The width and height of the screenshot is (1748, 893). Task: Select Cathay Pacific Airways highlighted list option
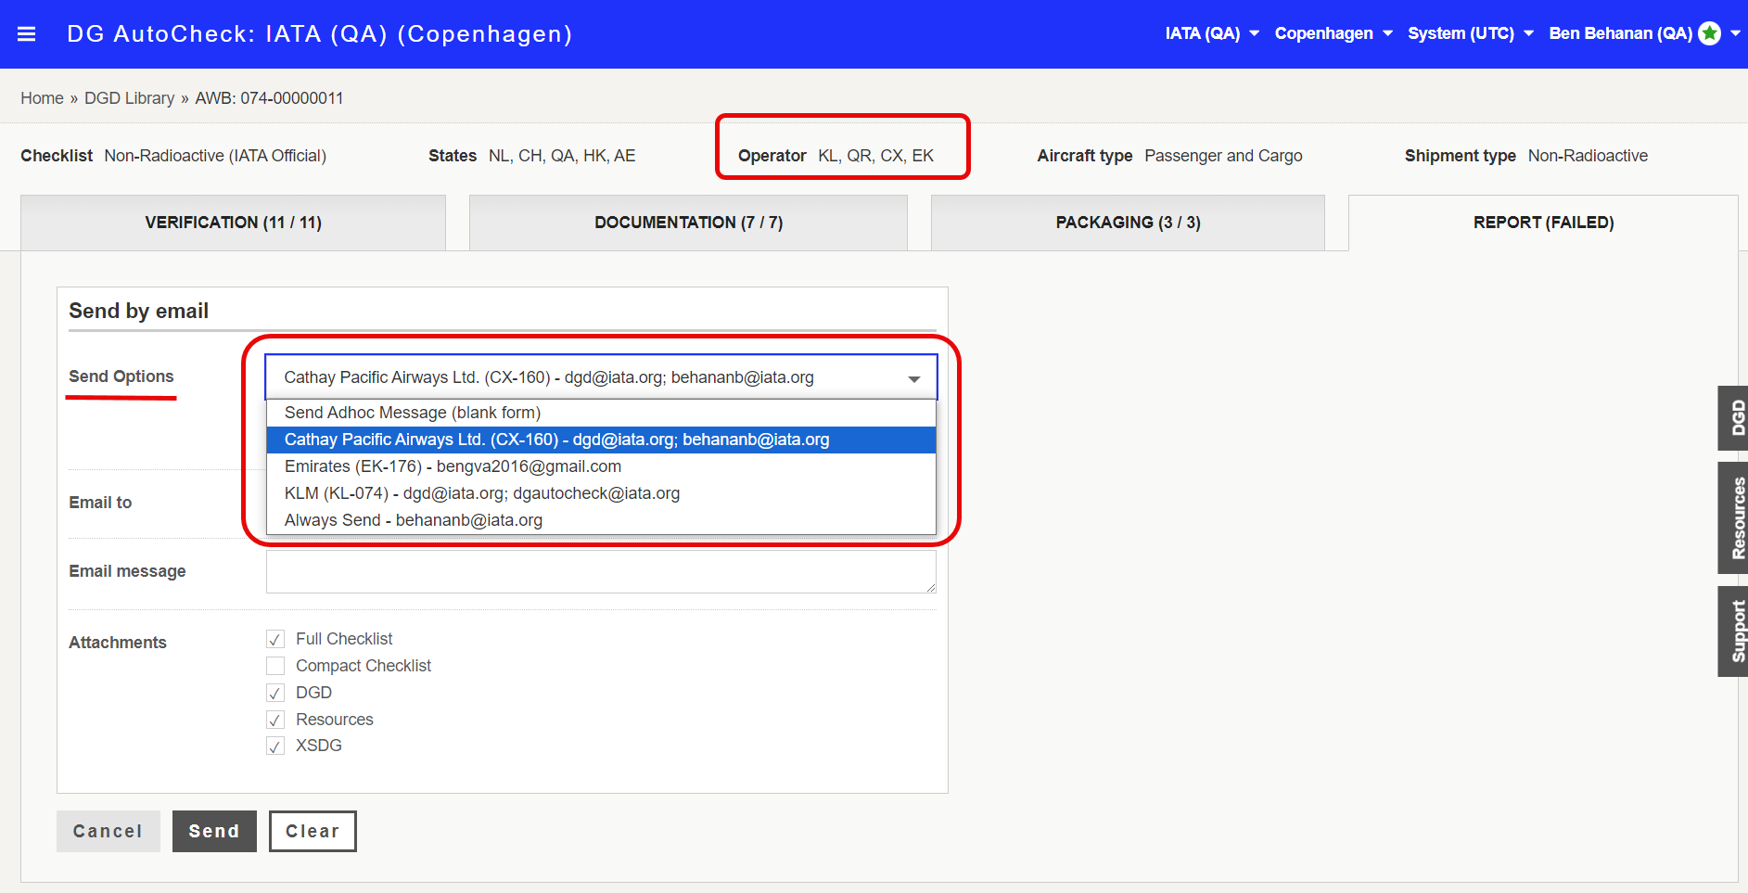coord(601,440)
